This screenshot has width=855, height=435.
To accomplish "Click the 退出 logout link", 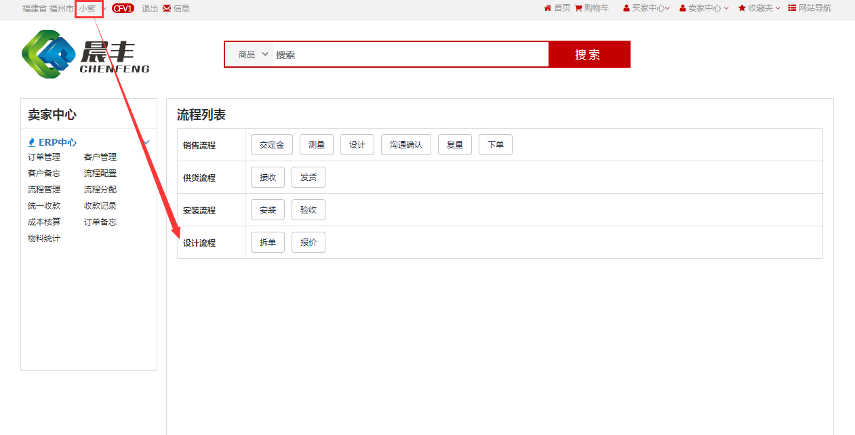I will [x=150, y=8].
